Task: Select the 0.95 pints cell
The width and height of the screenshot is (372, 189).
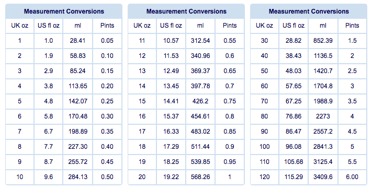Action: click(x=230, y=162)
